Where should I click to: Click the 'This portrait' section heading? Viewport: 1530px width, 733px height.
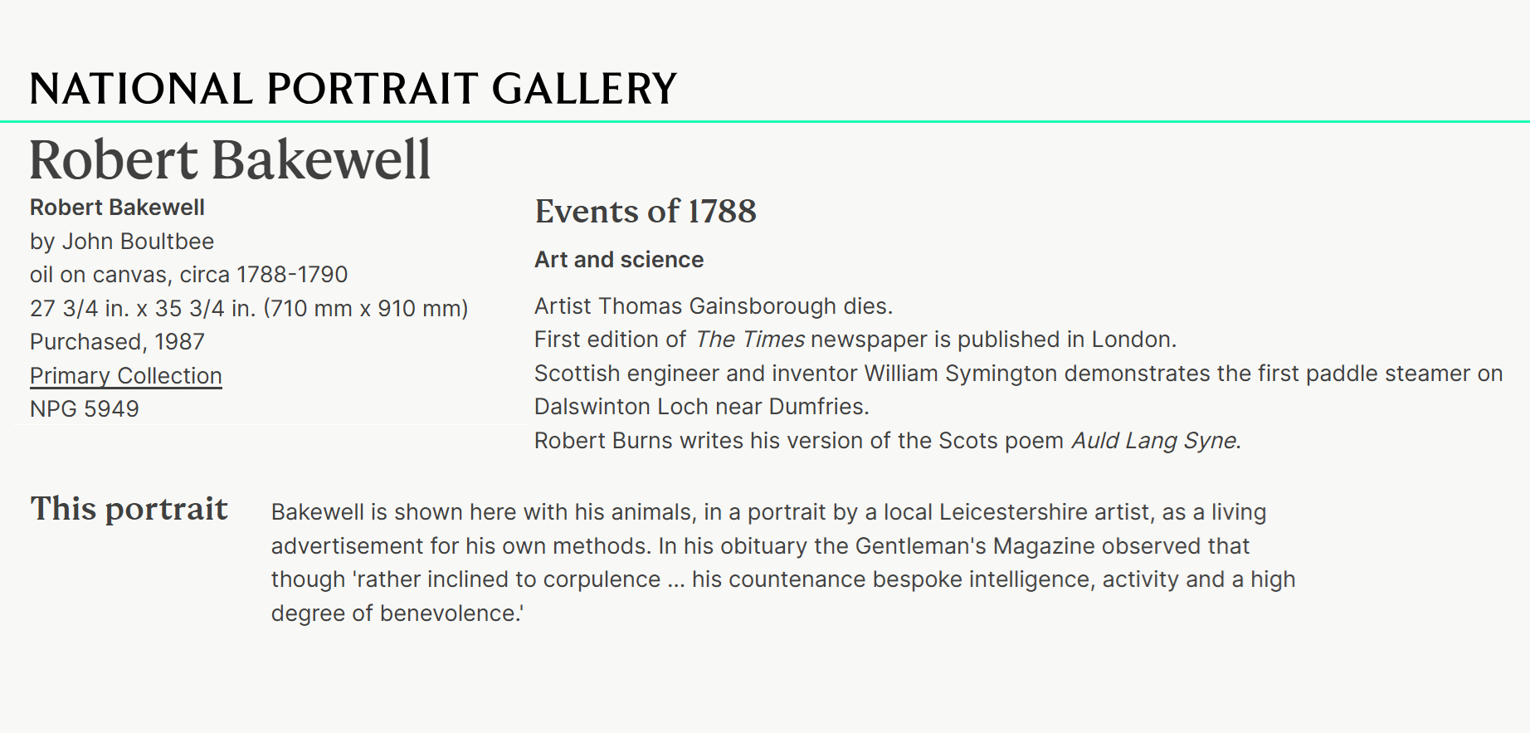coord(129,509)
